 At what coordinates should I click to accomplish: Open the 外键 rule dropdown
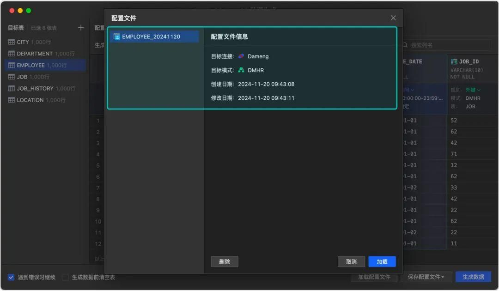(x=473, y=90)
